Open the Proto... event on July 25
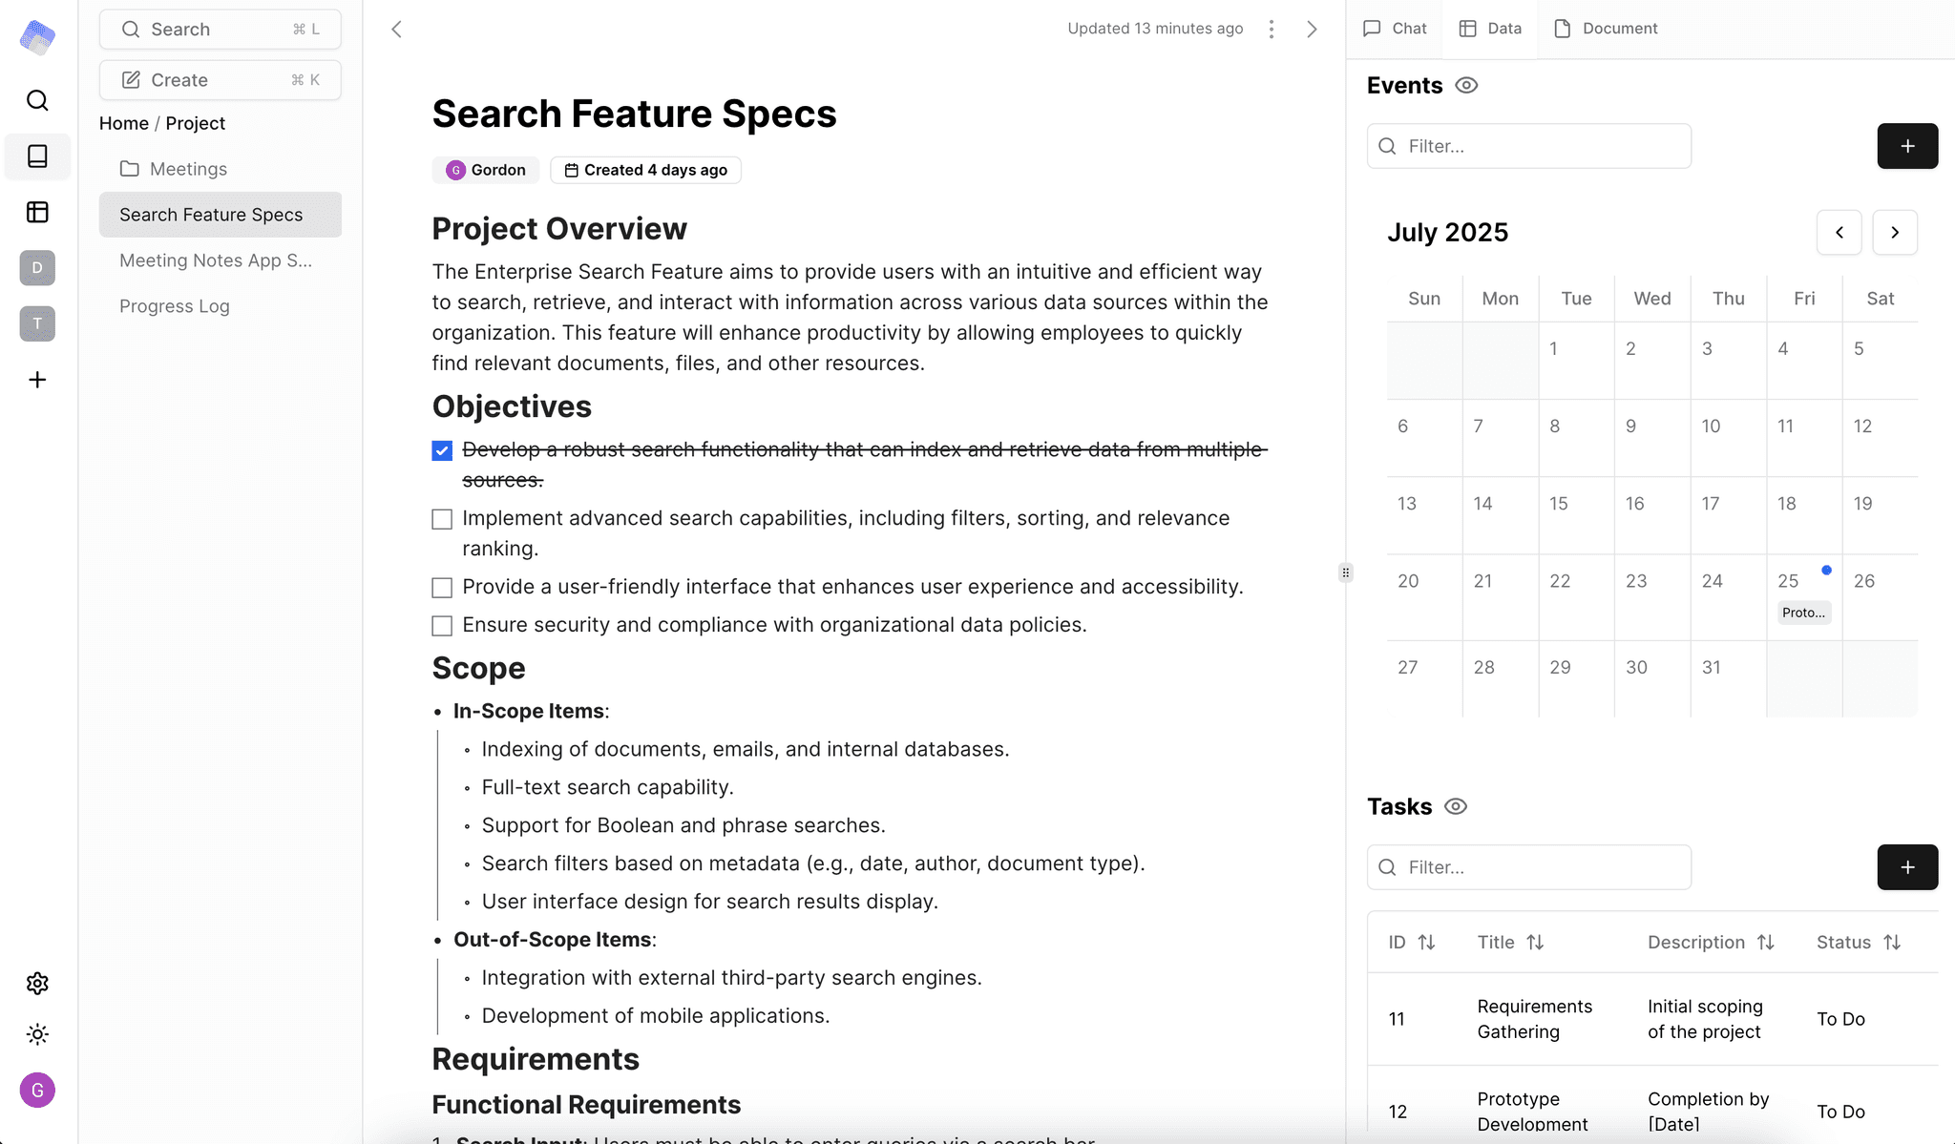Viewport: 1955px width, 1144px height. (1803, 613)
